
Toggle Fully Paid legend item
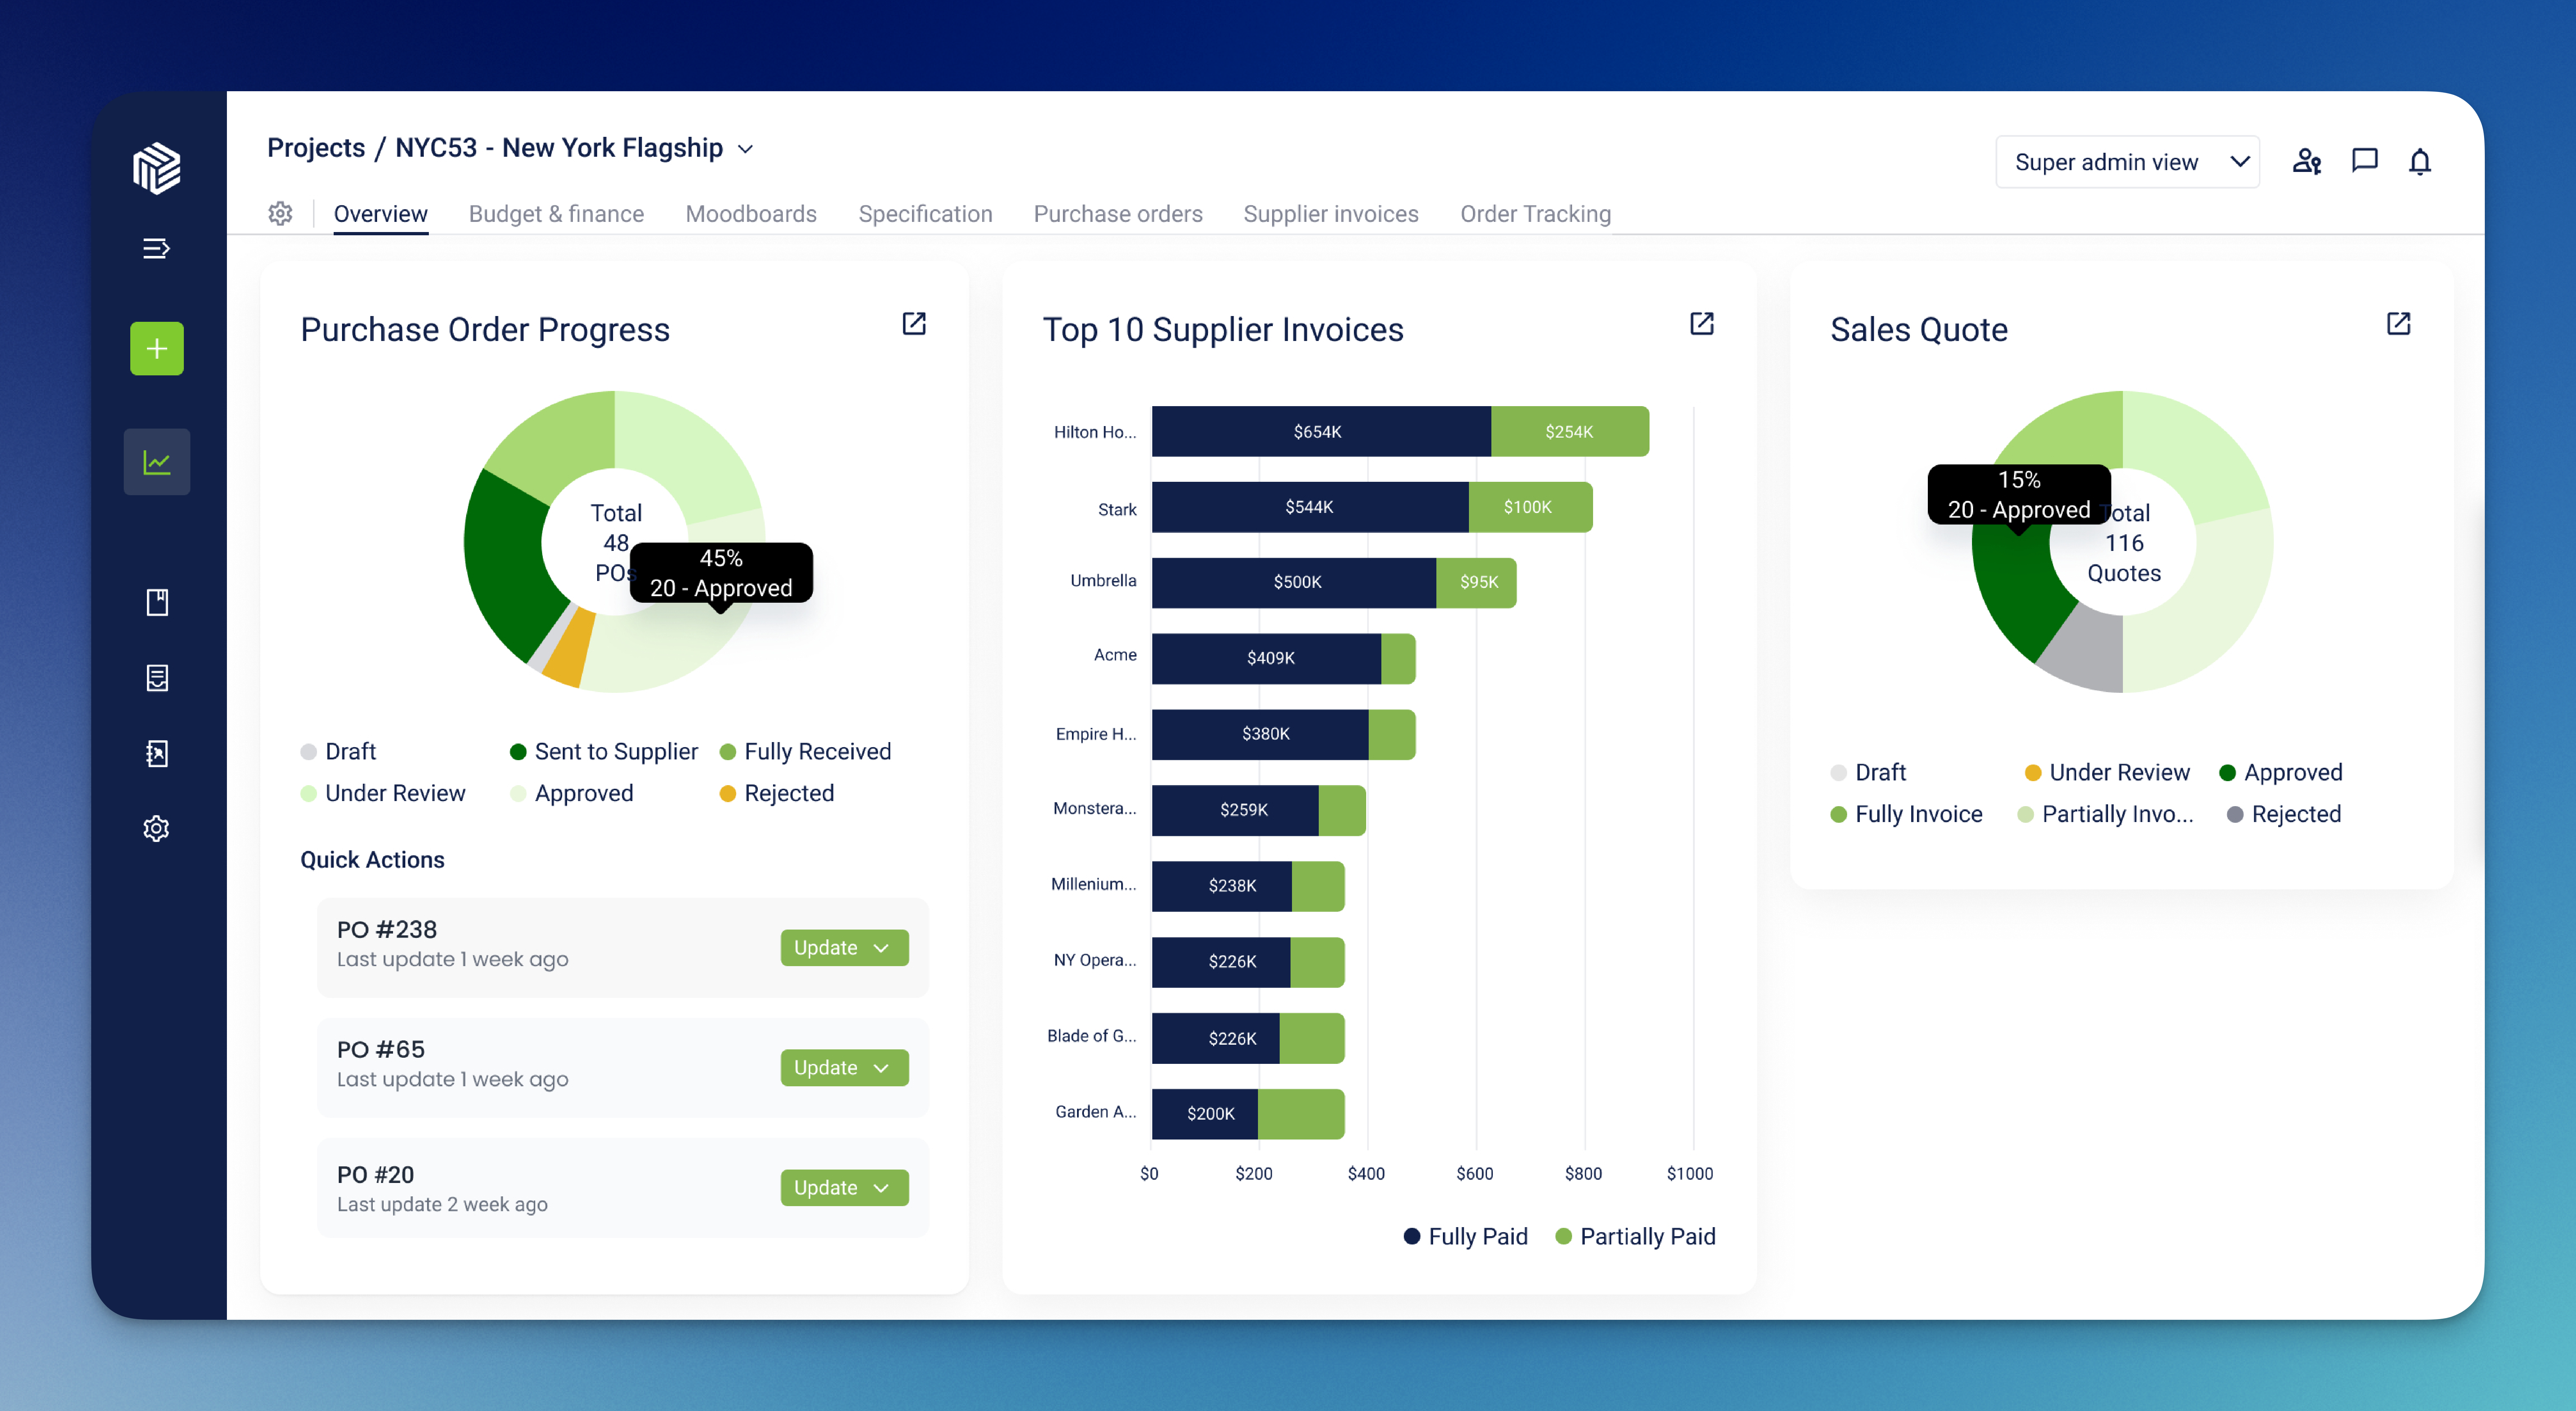click(x=1466, y=1236)
